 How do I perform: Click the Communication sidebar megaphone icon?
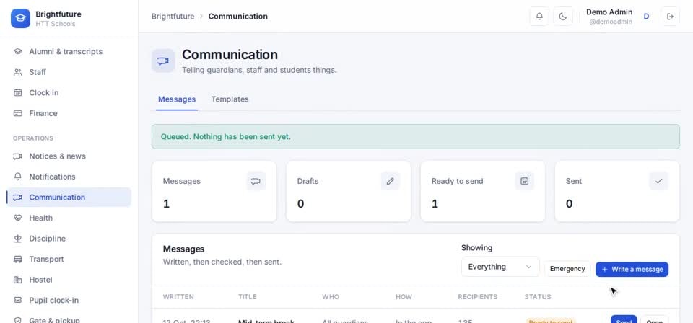pyautogui.click(x=17, y=198)
